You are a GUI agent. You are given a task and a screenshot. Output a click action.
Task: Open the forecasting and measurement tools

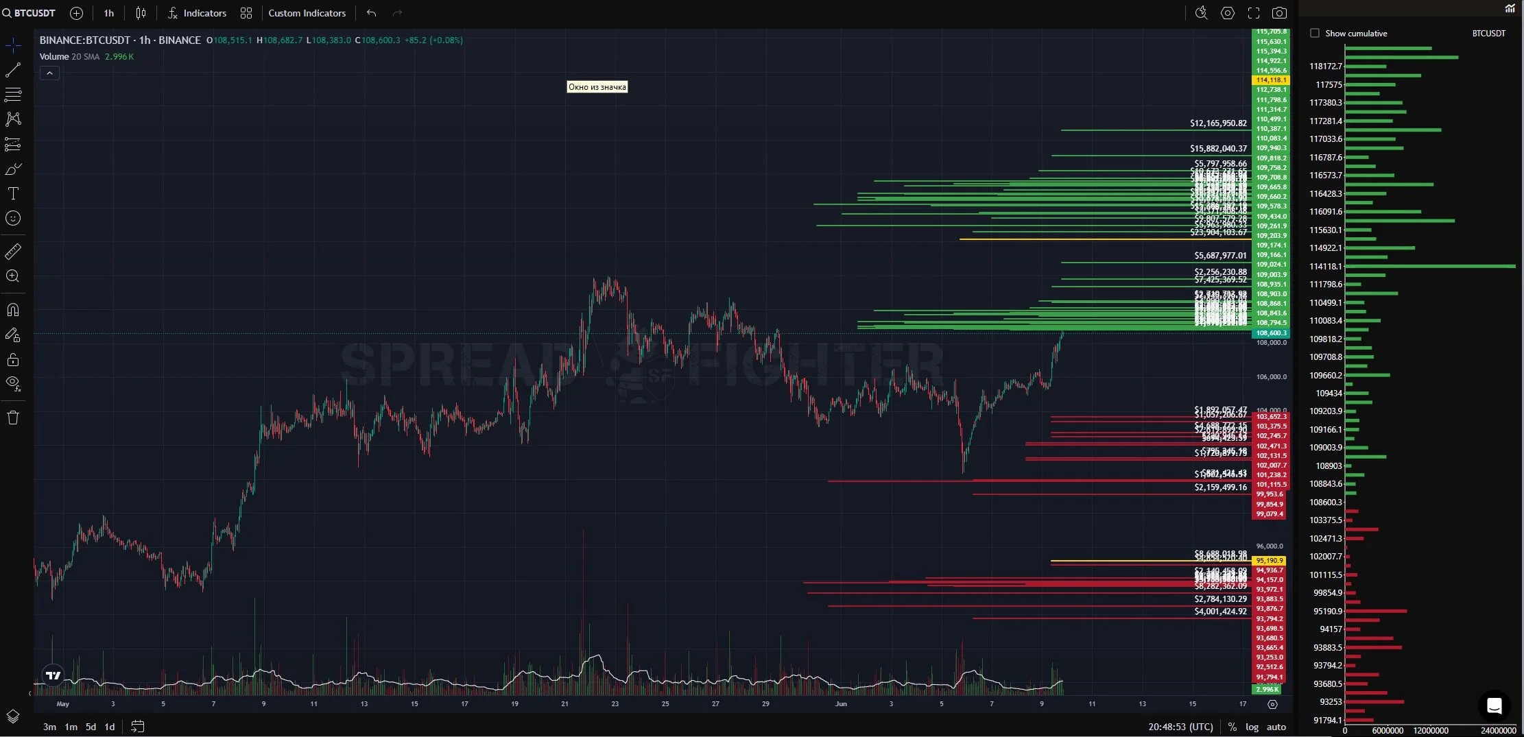pyautogui.click(x=13, y=144)
